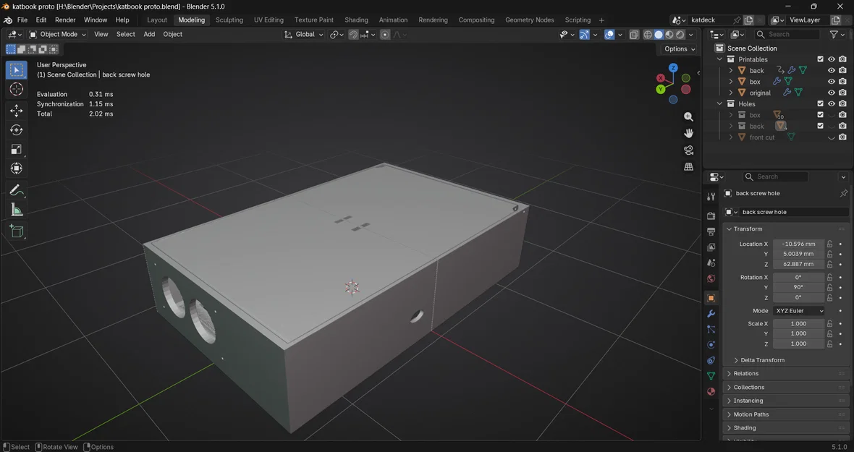Toggle viewport overlays display
This screenshot has width=854, height=452.
point(609,34)
